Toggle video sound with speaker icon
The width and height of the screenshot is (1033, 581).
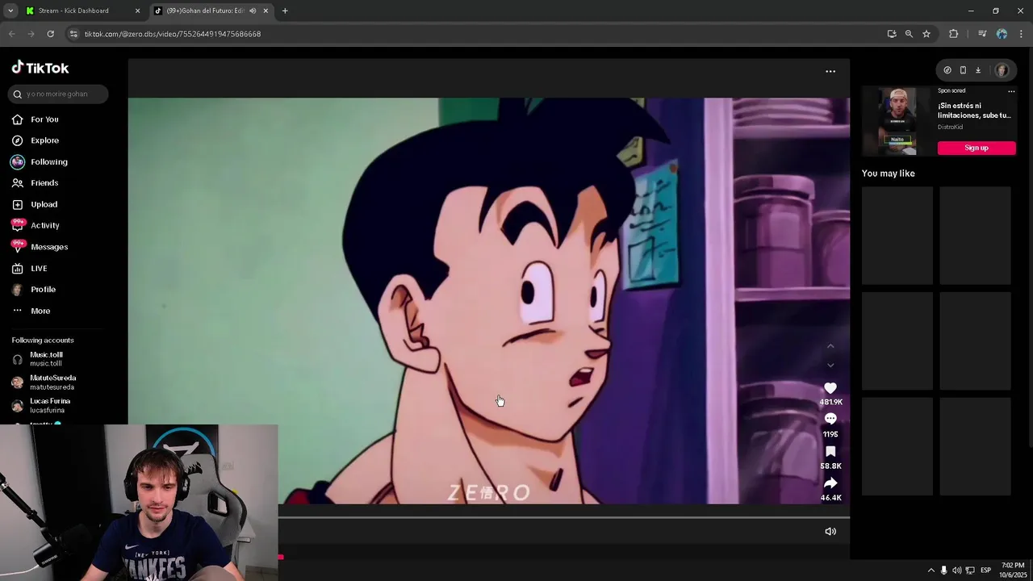(x=830, y=531)
